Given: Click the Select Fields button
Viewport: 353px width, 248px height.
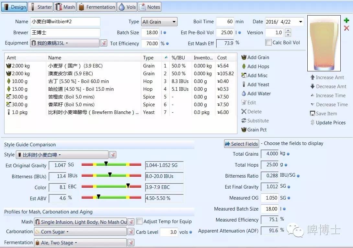Looking at the screenshot, I should coord(242,144).
